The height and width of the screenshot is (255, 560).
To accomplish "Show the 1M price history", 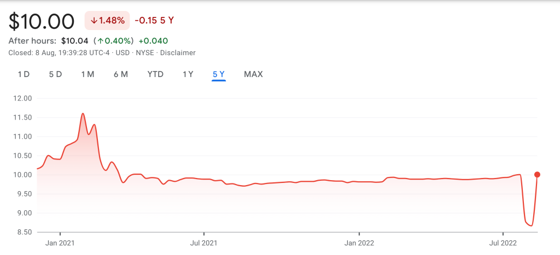I will pos(87,74).
